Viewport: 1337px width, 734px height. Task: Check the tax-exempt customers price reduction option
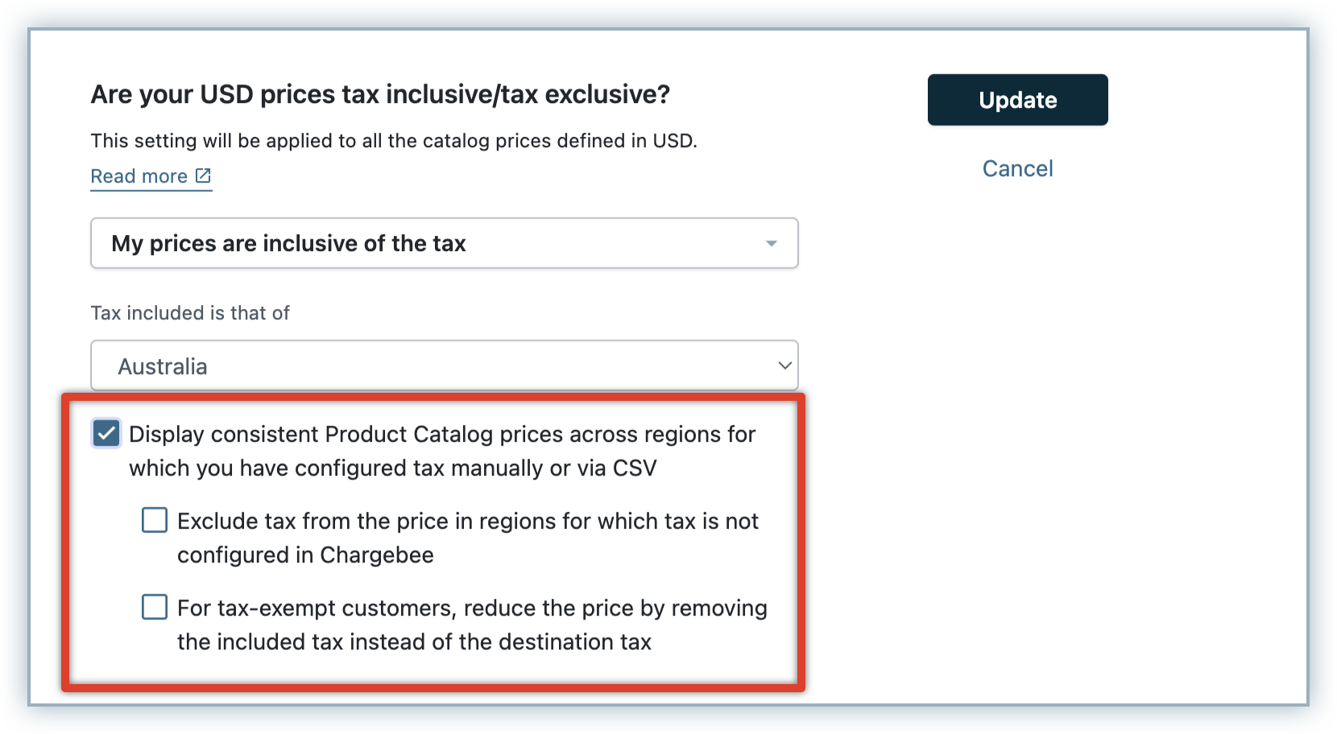pos(155,607)
